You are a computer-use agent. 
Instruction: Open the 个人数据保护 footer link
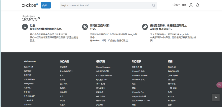29,96
